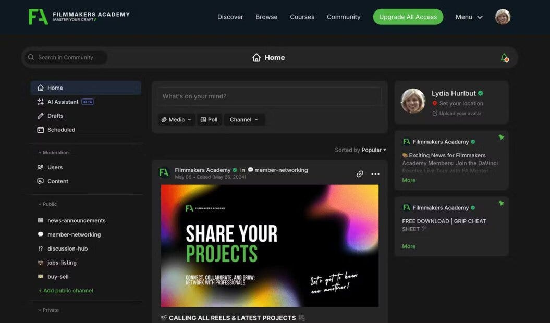Open the Channel selector dropdown
Viewport: 550px width, 323px height.
[244, 120]
